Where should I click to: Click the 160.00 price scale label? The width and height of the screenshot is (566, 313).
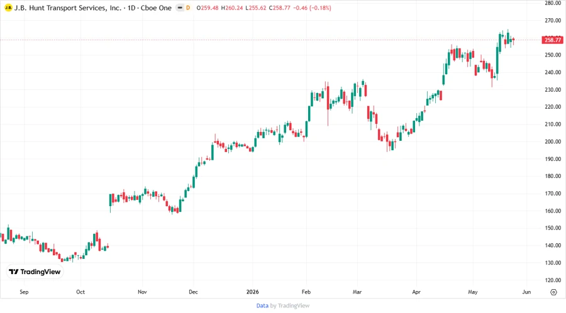coord(553,211)
